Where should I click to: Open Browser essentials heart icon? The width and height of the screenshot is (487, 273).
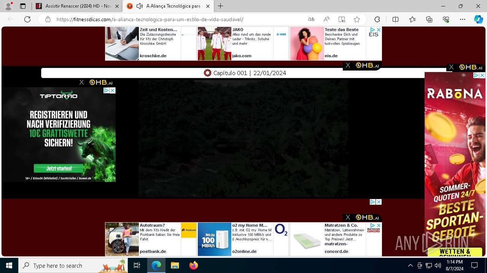pyautogui.click(x=446, y=19)
